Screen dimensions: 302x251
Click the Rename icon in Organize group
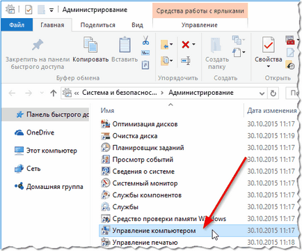186,61
